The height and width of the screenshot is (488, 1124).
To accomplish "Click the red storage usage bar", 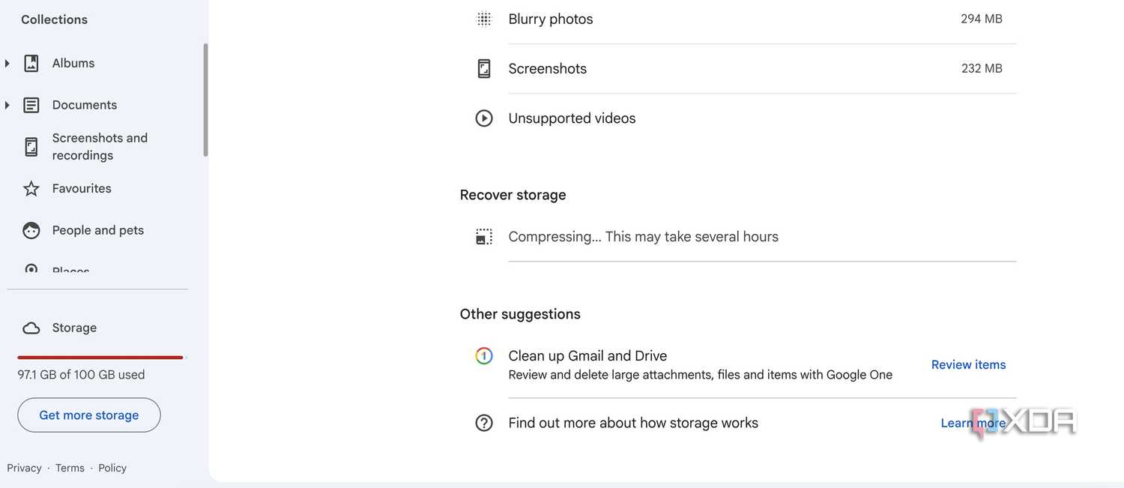I will [100, 358].
